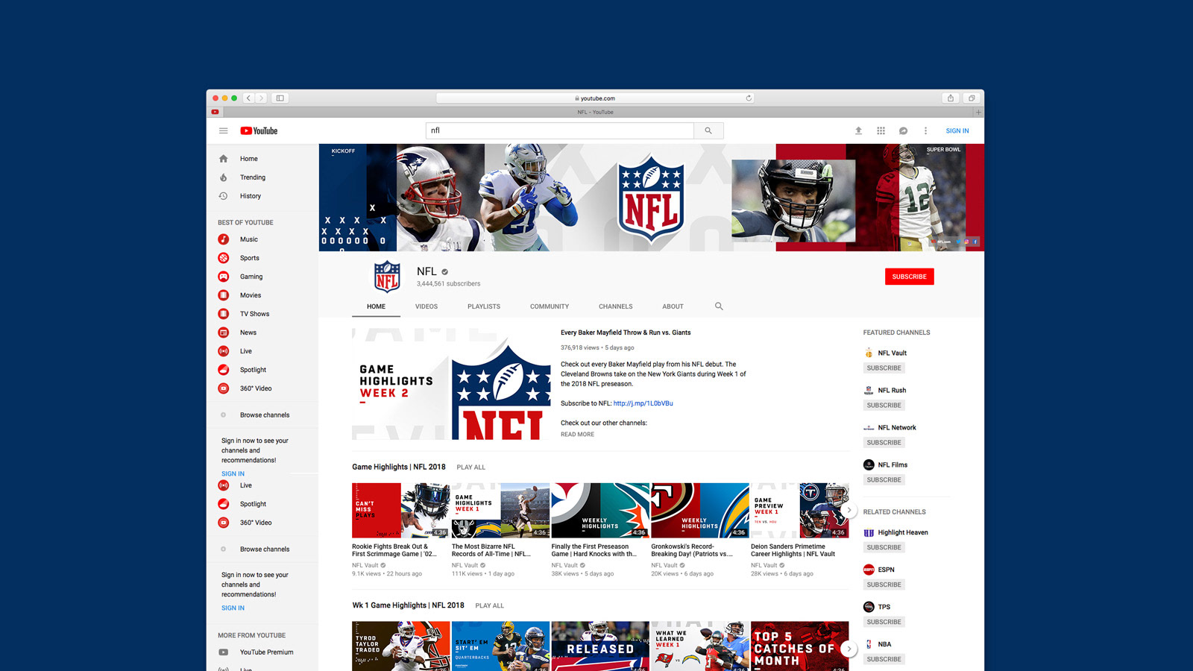This screenshot has height=671, width=1193.
Task: Click the channel search magnifier icon
Action: (x=719, y=306)
